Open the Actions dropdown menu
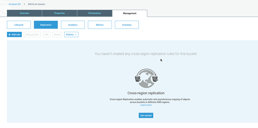 pos(71,34)
